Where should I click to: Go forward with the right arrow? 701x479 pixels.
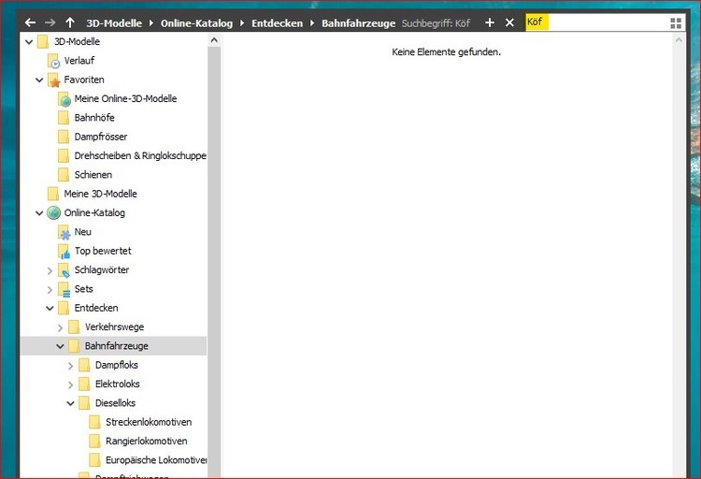click(x=50, y=22)
